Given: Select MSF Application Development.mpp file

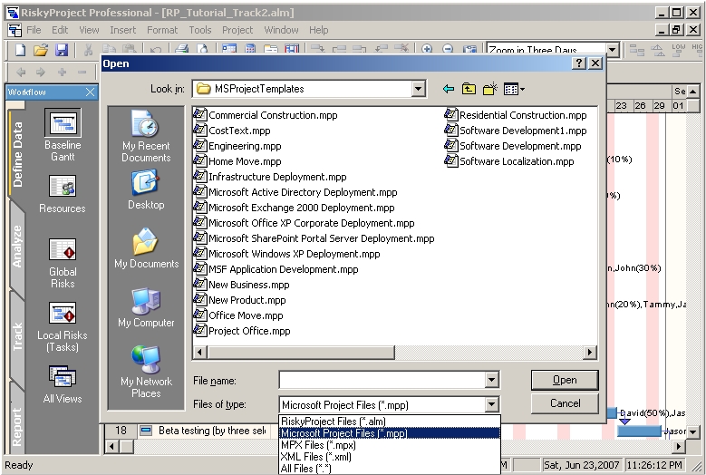Looking at the screenshot, I should (276, 269).
